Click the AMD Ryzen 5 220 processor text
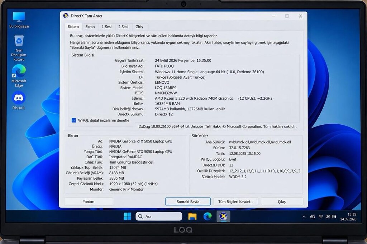The height and width of the screenshot is (244, 367). 194,99
